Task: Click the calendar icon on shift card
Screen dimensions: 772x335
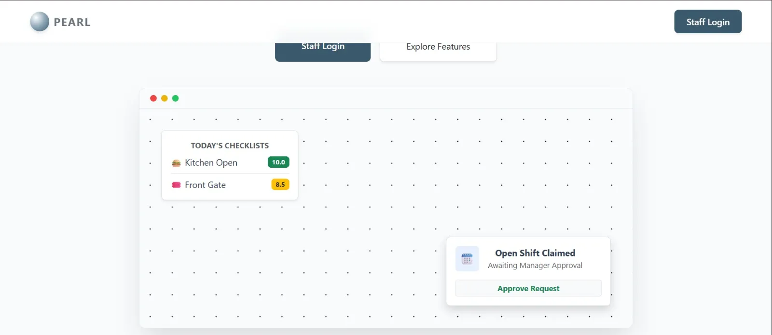Action: click(x=467, y=259)
